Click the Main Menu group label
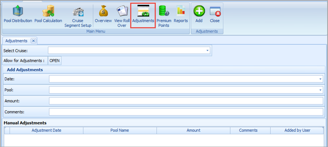Viewport: 328px width, 147px height. [96, 31]
